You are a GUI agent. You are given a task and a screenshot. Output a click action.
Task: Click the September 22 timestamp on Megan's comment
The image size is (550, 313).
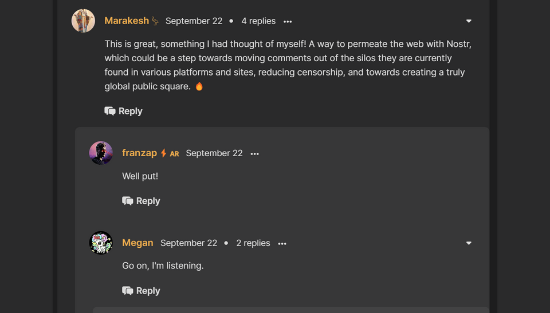[188, 243]
